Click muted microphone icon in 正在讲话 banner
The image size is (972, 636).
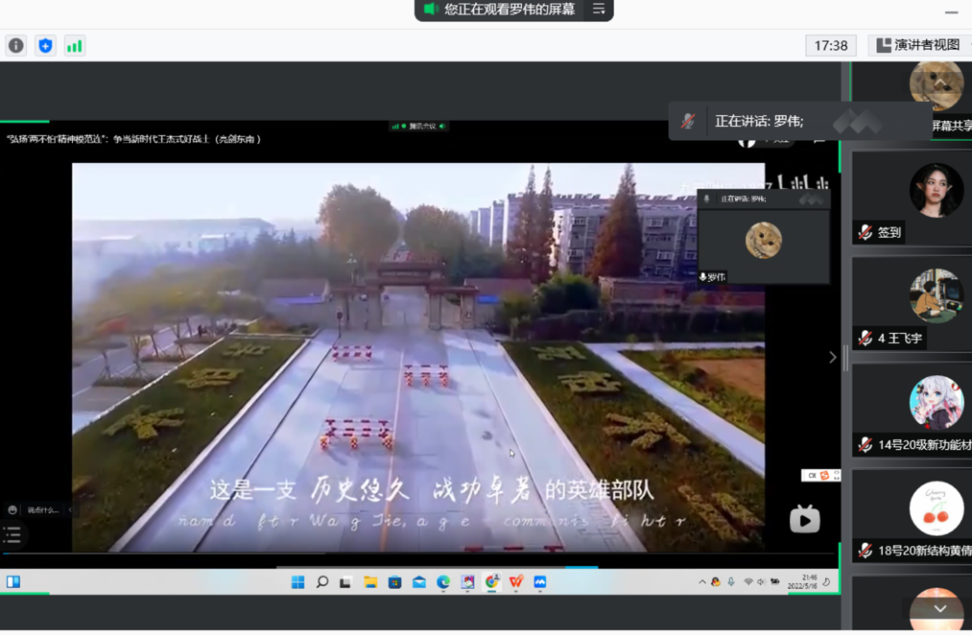688,121
